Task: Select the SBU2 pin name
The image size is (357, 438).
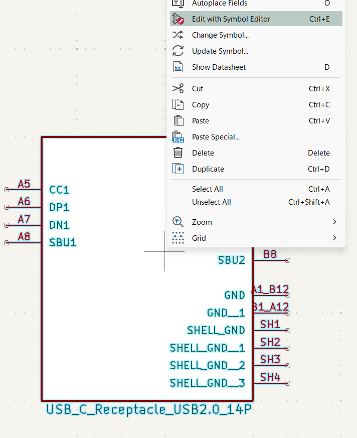Action: 231,260
